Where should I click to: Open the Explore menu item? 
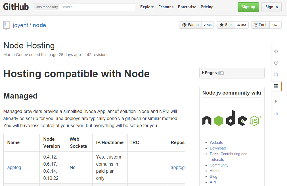(x=147, y=7)
